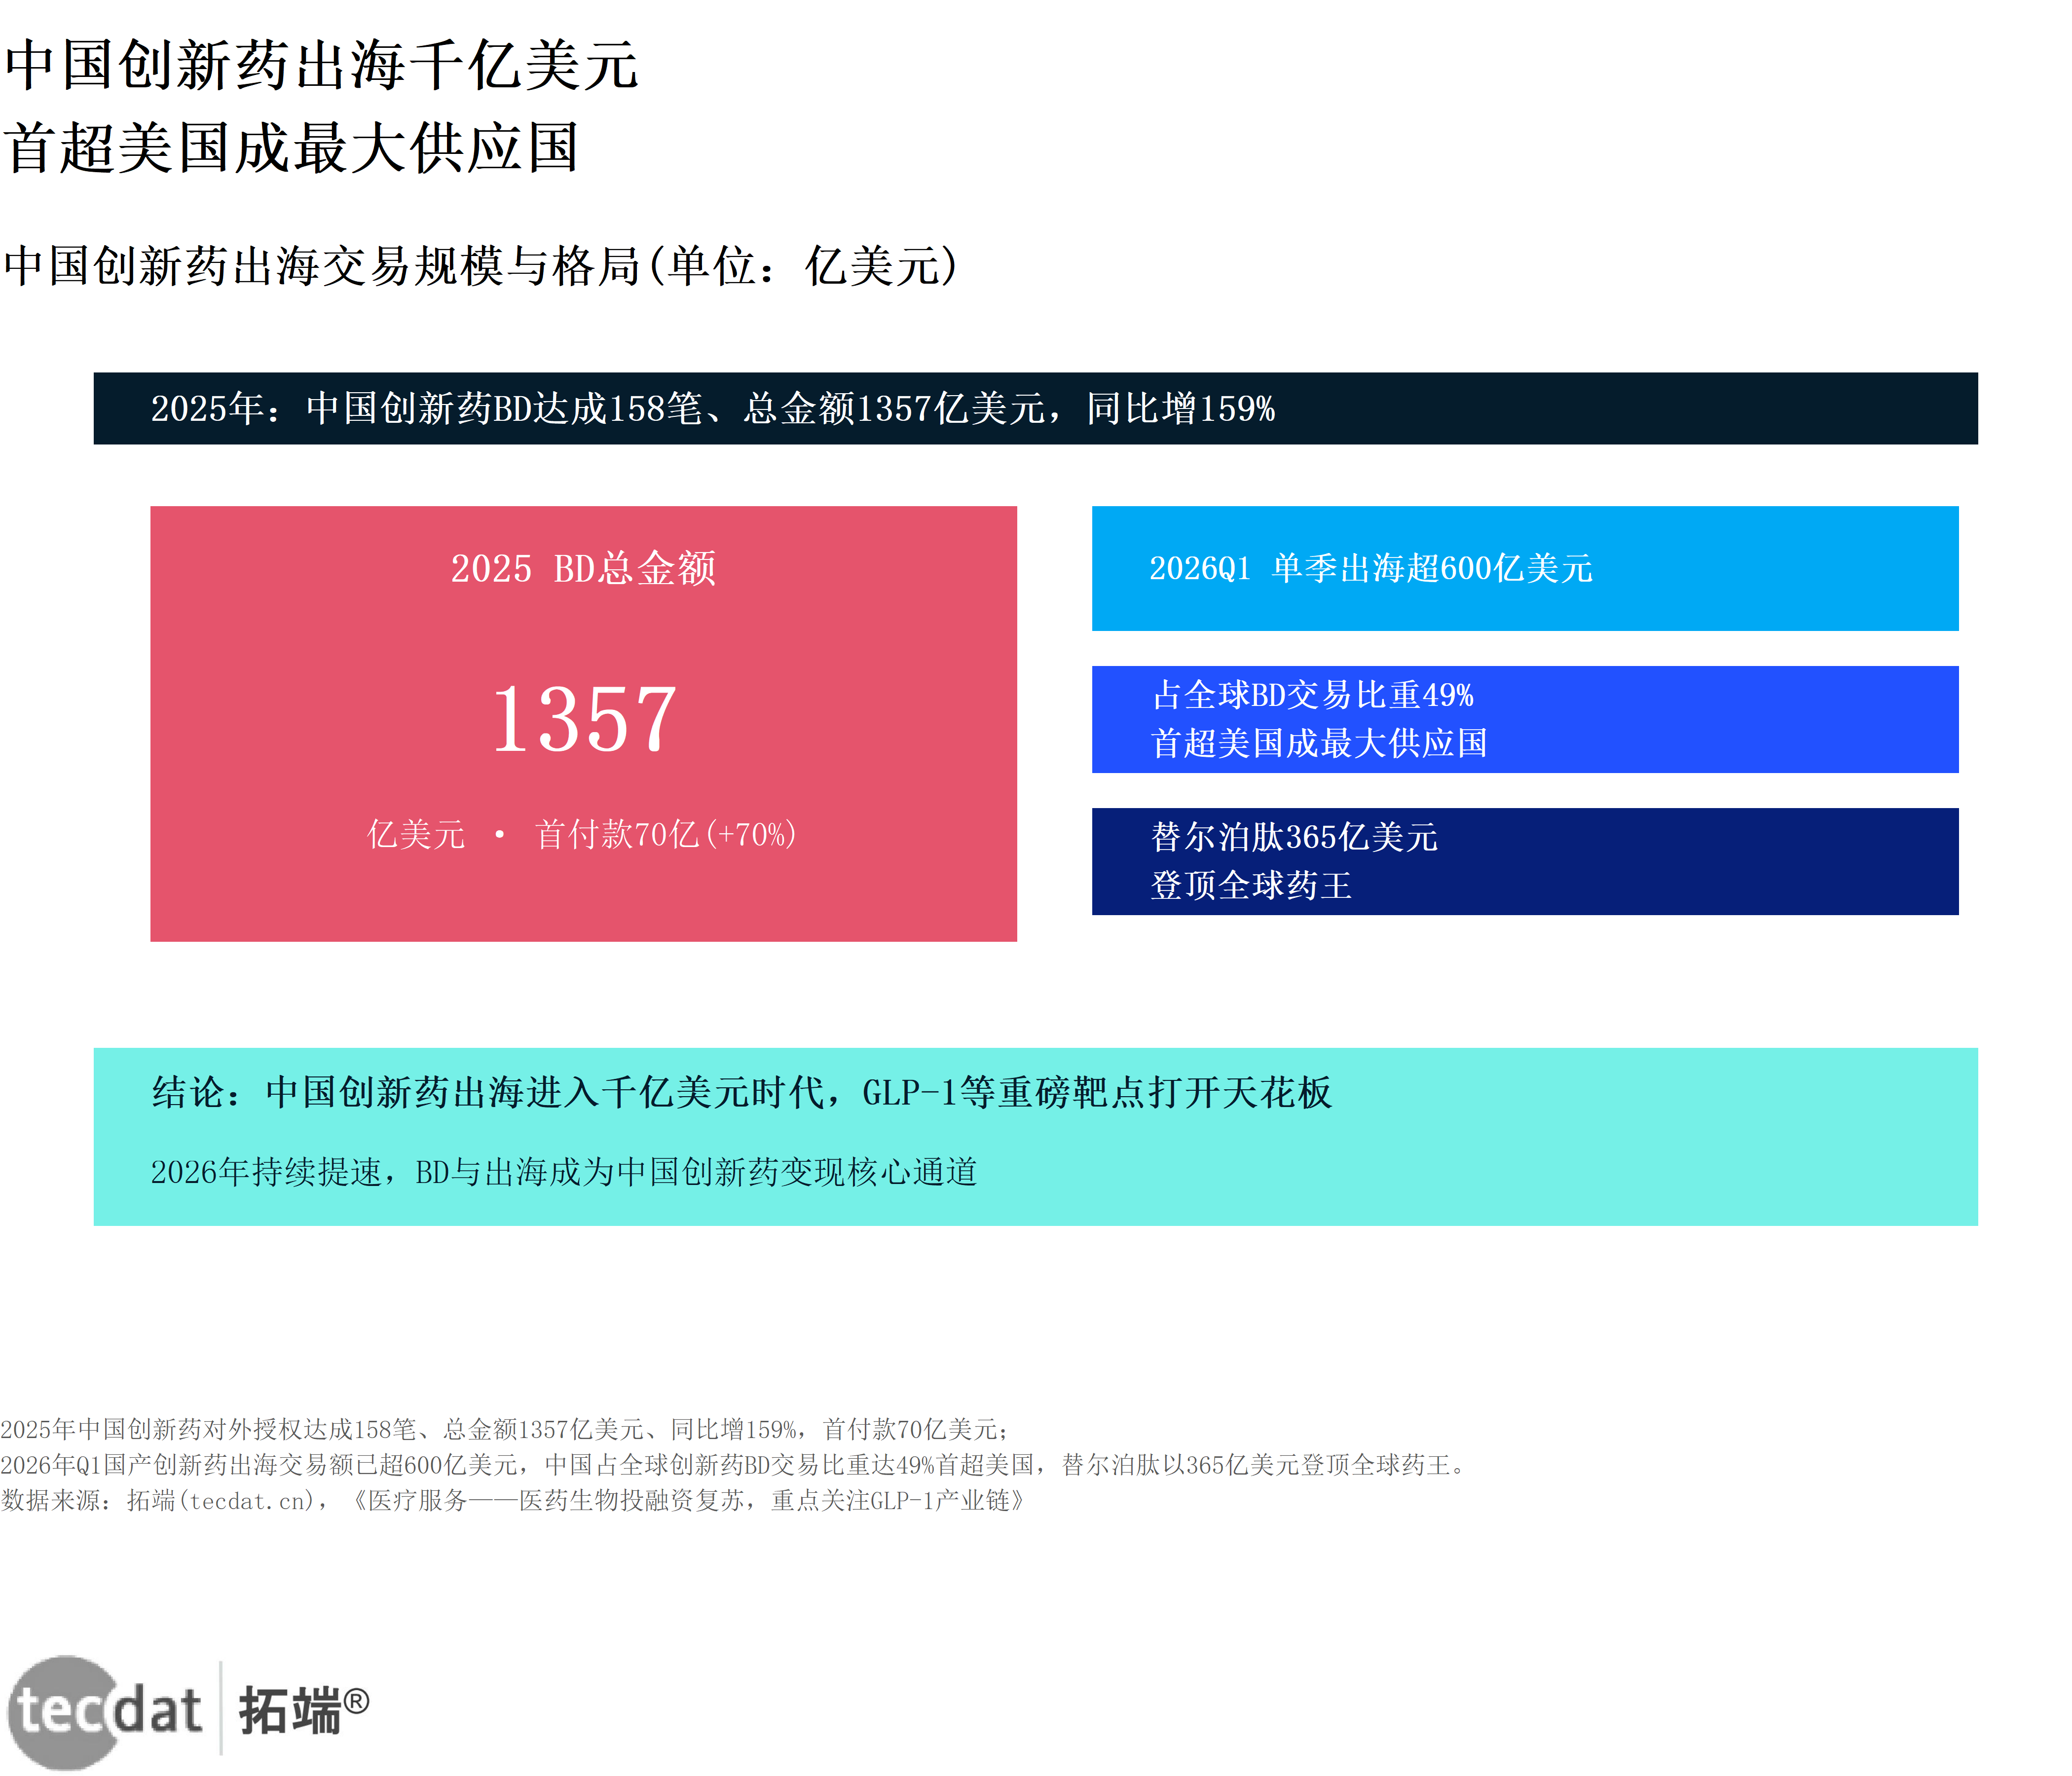Image resolution: width=2072 pixels, height=1776 pixels.
Task: Click the text '首付款70亿(+70%)'
Action: click(x=666, y=834)
